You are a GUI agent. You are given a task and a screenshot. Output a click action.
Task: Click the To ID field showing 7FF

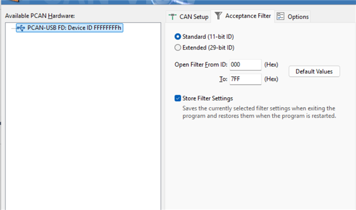coord(245,79)
